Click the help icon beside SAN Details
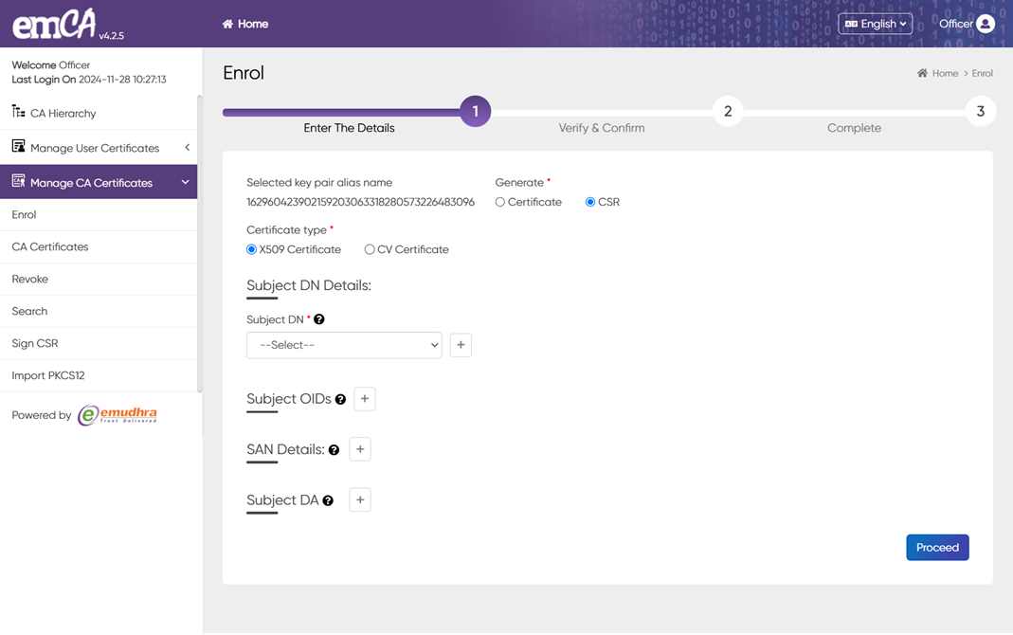 [x=334, y=450]
